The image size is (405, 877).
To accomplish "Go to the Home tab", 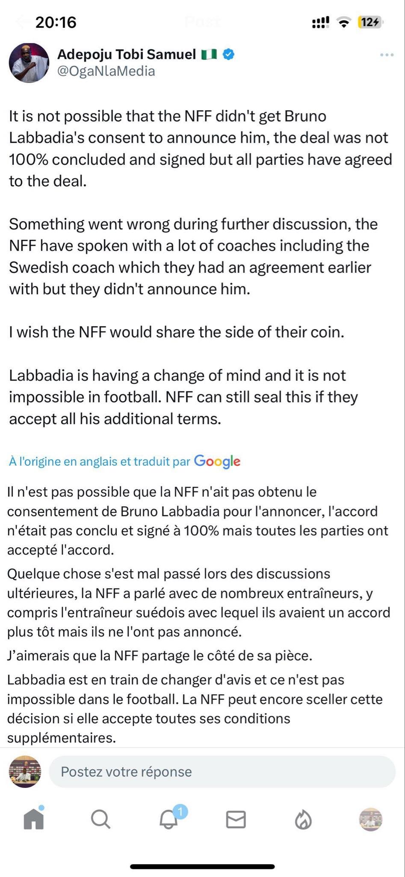I will click(34, 820).
